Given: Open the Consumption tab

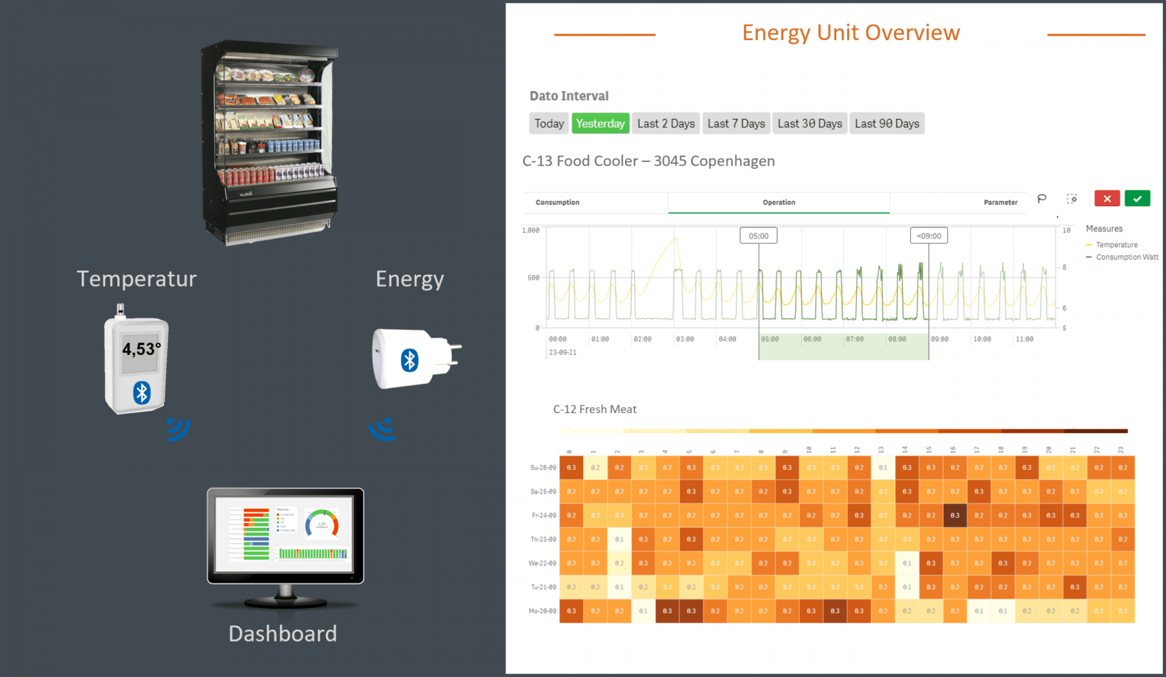Looking at the screenshot, I should click(x=557, y=202).
